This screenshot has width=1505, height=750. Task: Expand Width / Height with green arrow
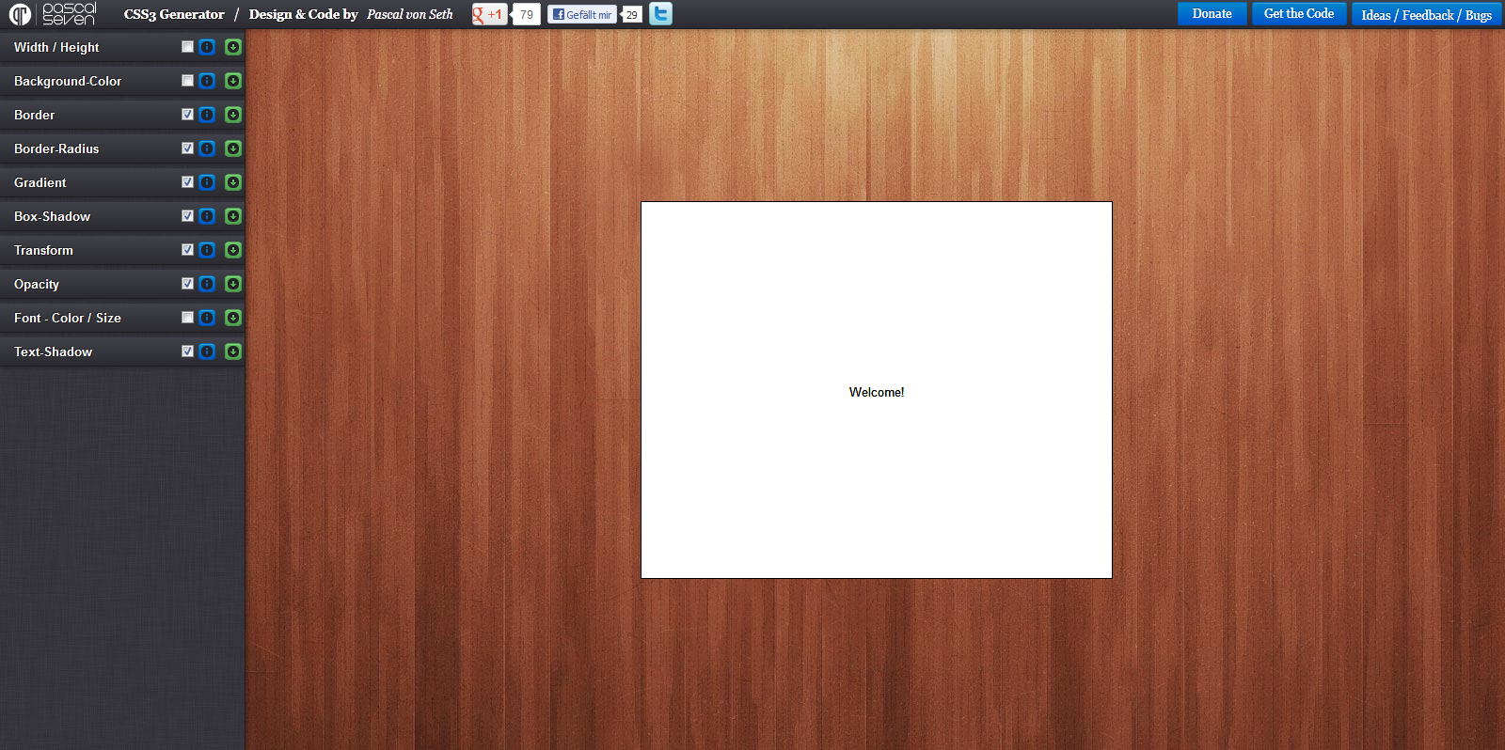[x=233, y=47]
